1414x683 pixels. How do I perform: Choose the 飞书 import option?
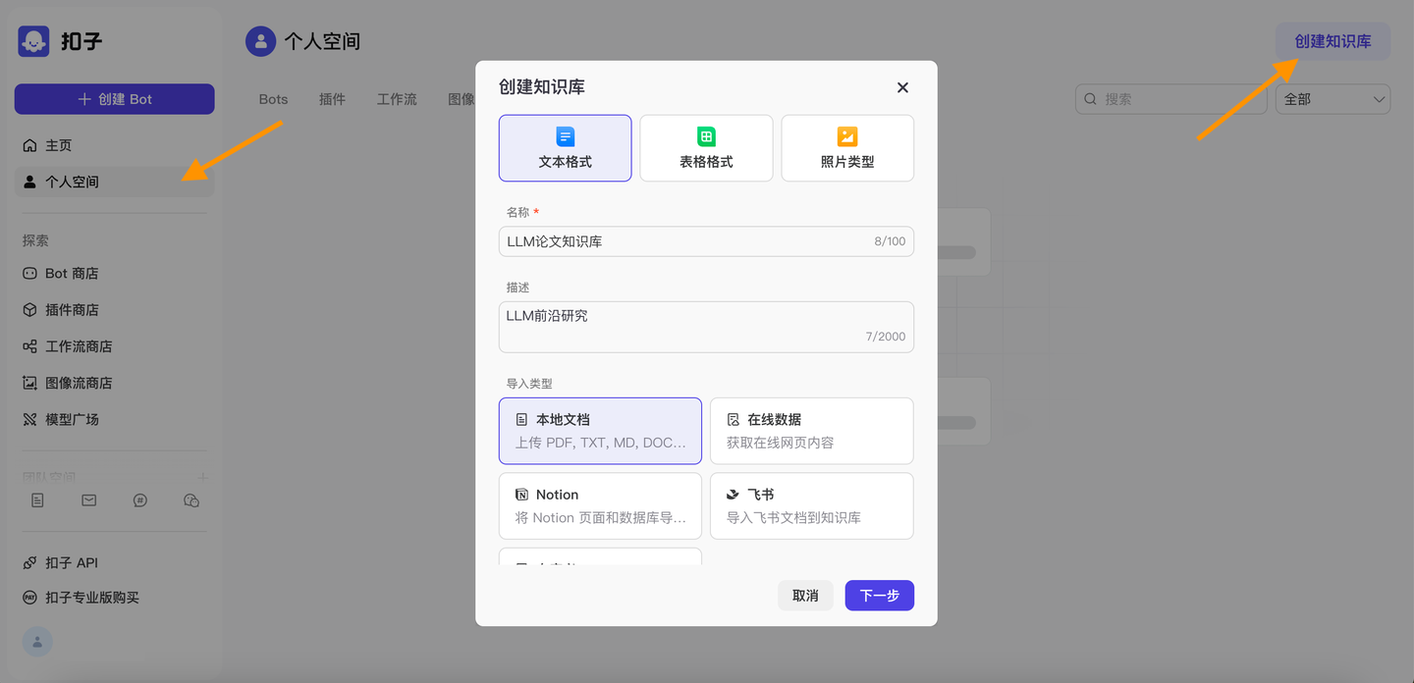click(x=811, y=505)
